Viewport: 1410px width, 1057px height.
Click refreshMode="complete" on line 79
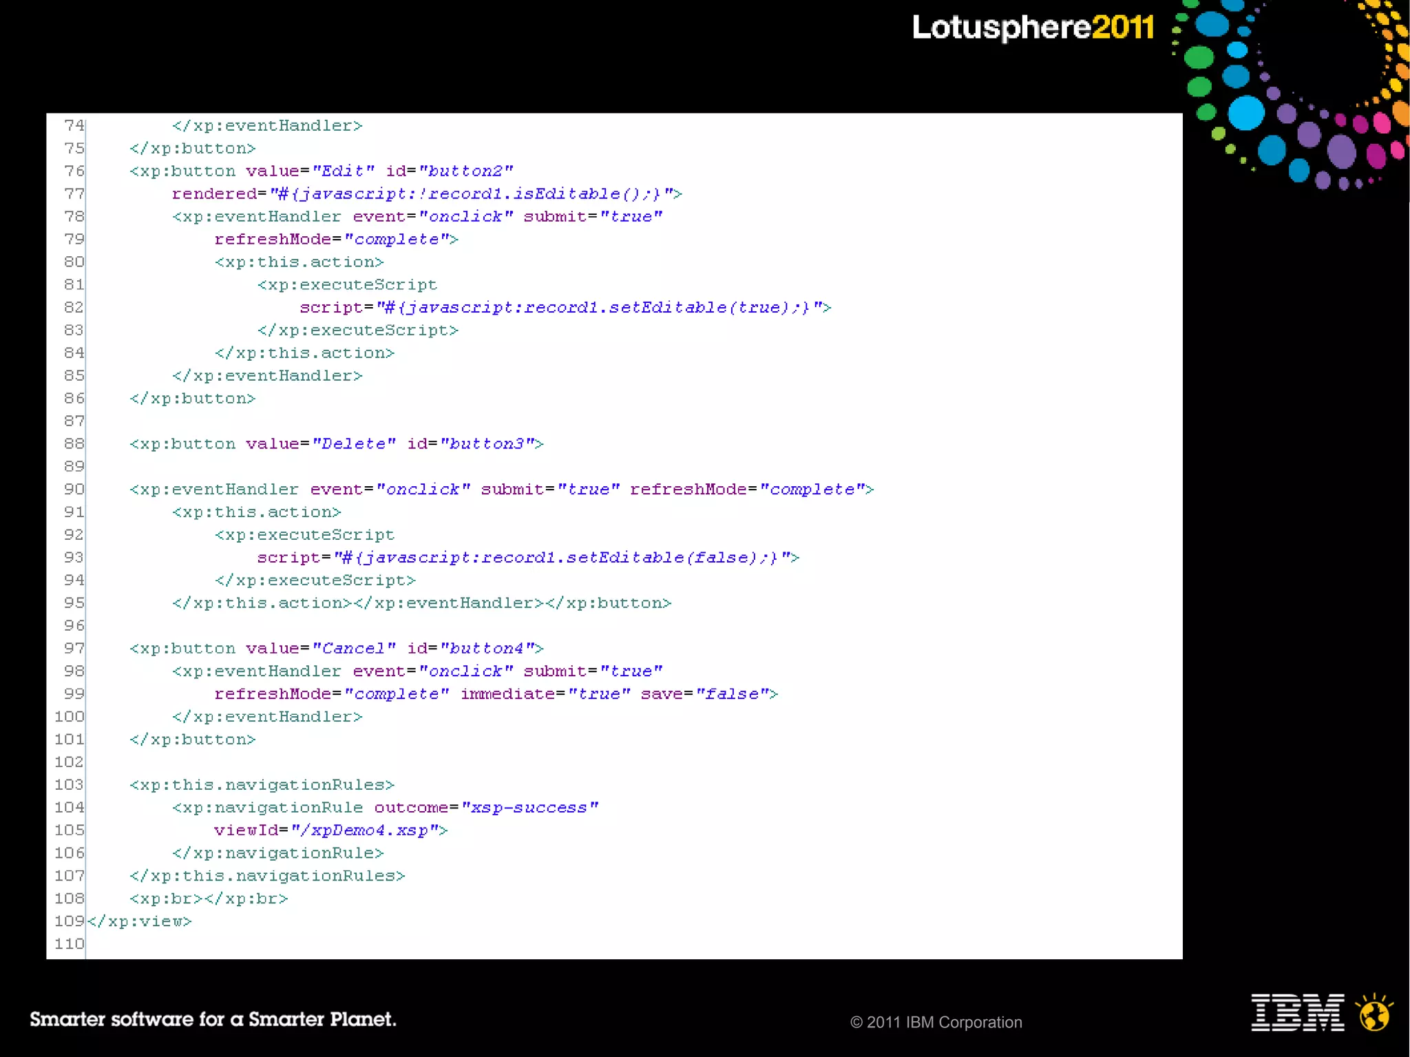tap(333, 239)
